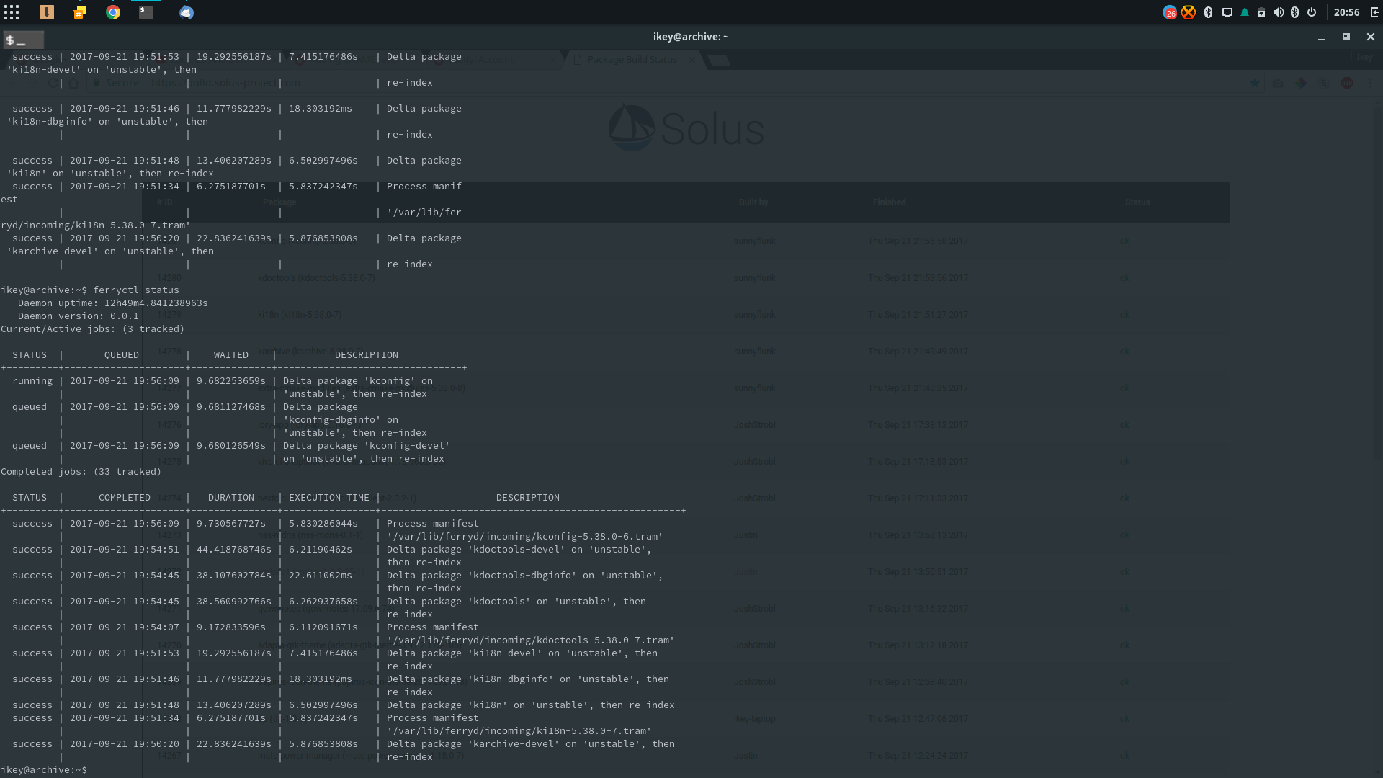Click 'Current/Active jobs: (3 tracked)' line

93,329
